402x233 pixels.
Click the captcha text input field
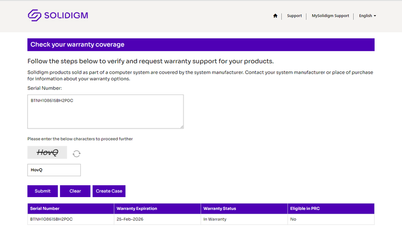point(54,170)
